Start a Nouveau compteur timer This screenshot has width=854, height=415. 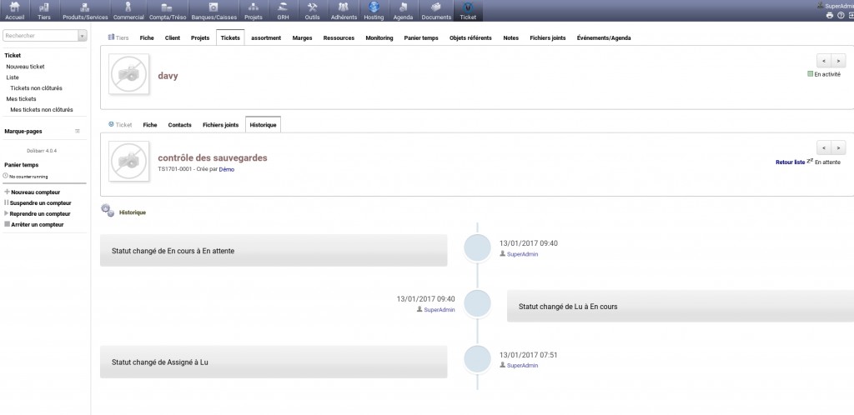click(x=35, y=192)
